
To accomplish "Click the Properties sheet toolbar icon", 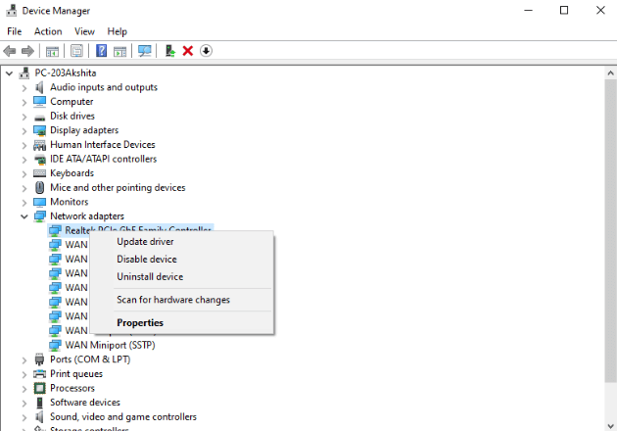I will tap(76, 51).
